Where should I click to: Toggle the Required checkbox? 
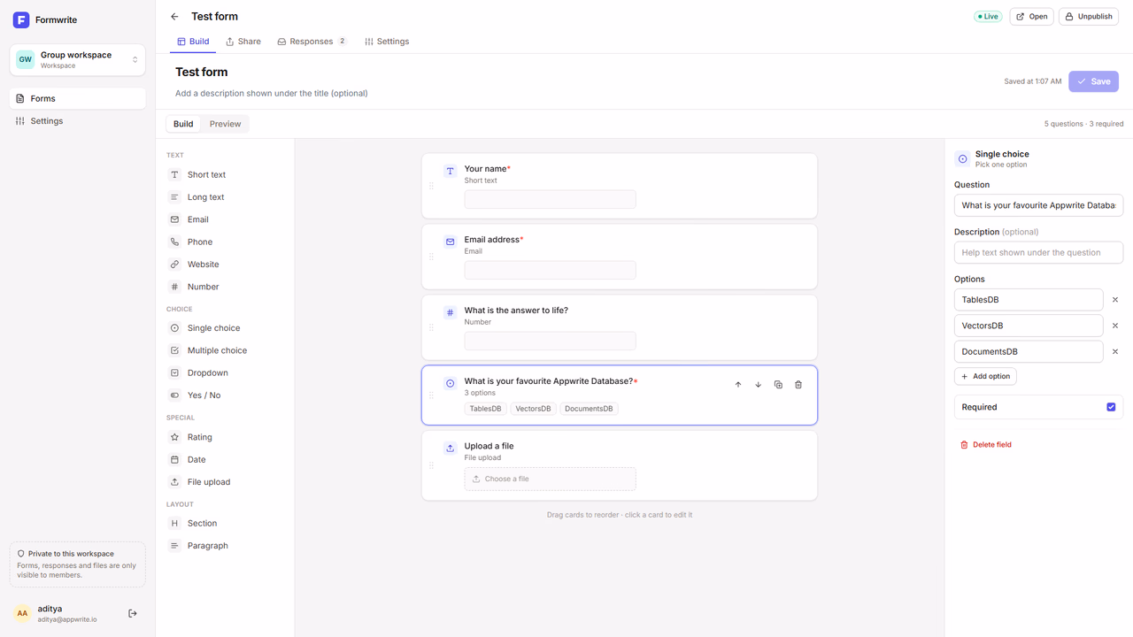1111,407
